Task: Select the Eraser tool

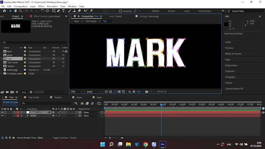Action: pos(79,11)
